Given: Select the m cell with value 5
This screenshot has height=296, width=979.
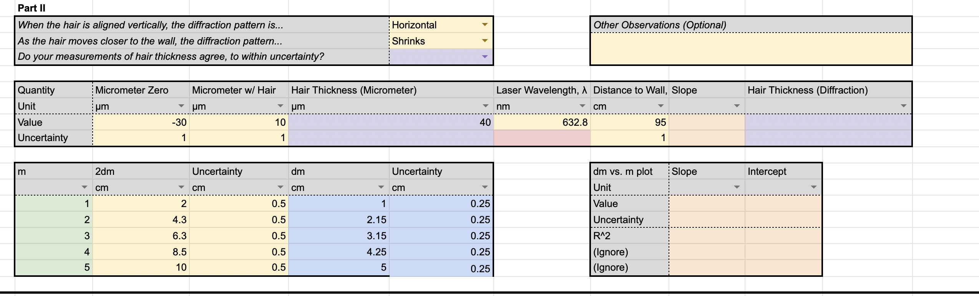Looking at the screenshot, I should point(53,268).
